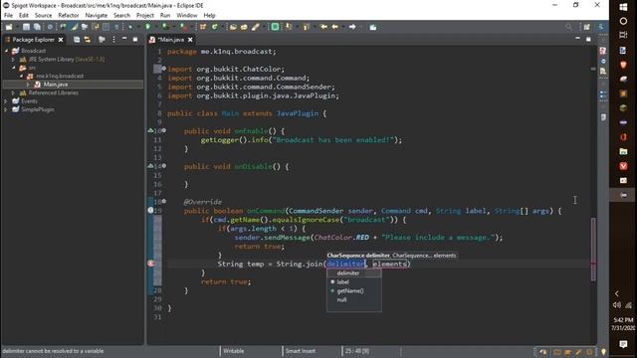Collapse All in Package Explorer toolbar
This screenshot has width=637, height=358.
[x=77, y=40]
